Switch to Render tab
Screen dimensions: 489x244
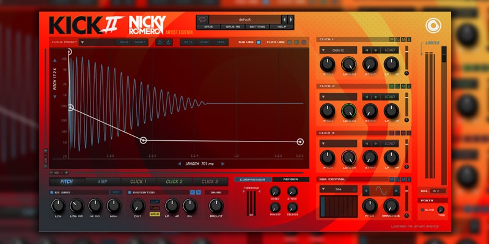click(x=290, y=179)
